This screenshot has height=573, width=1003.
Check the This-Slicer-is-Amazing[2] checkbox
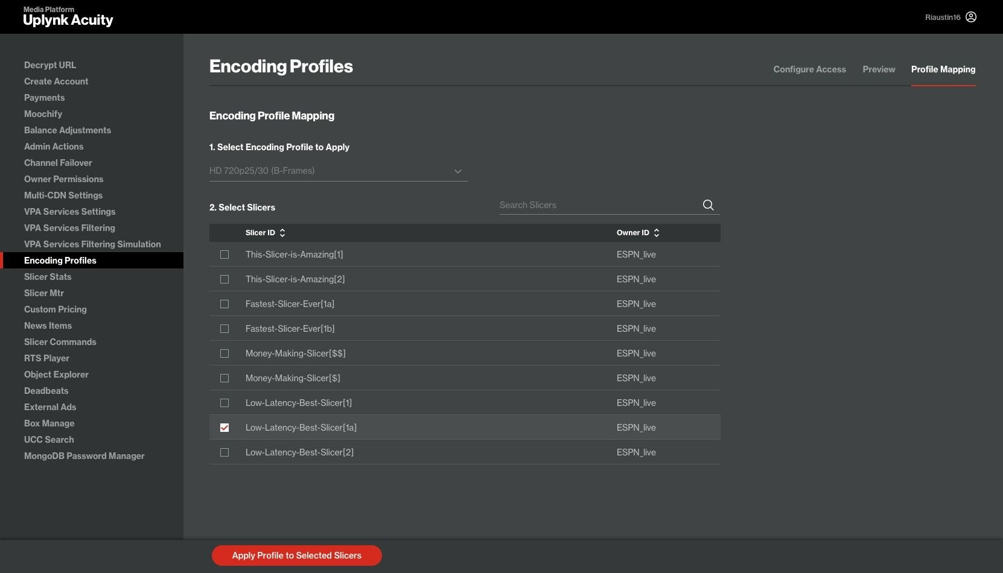coord(224,279)
